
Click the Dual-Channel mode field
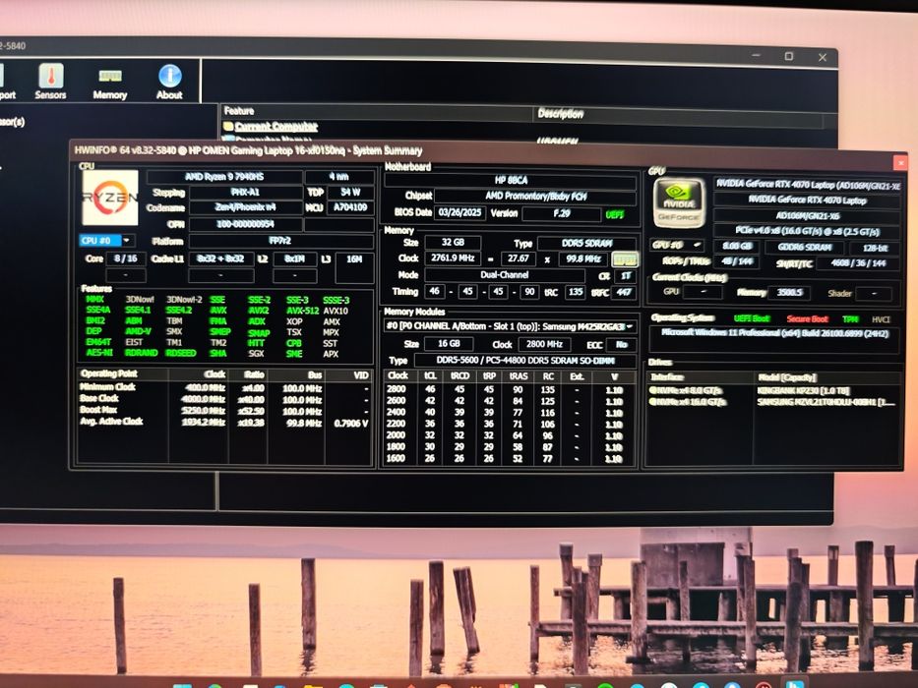point(505,275)
